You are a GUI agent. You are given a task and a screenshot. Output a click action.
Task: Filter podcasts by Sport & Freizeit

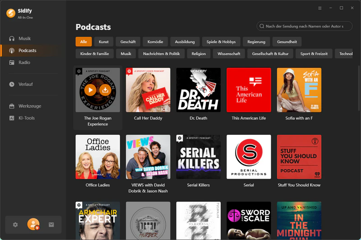(314, 53)
